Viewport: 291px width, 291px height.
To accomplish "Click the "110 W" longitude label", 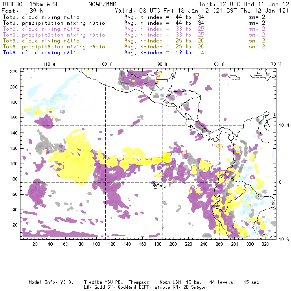I will pyautogui.click(x=49, y=64).
